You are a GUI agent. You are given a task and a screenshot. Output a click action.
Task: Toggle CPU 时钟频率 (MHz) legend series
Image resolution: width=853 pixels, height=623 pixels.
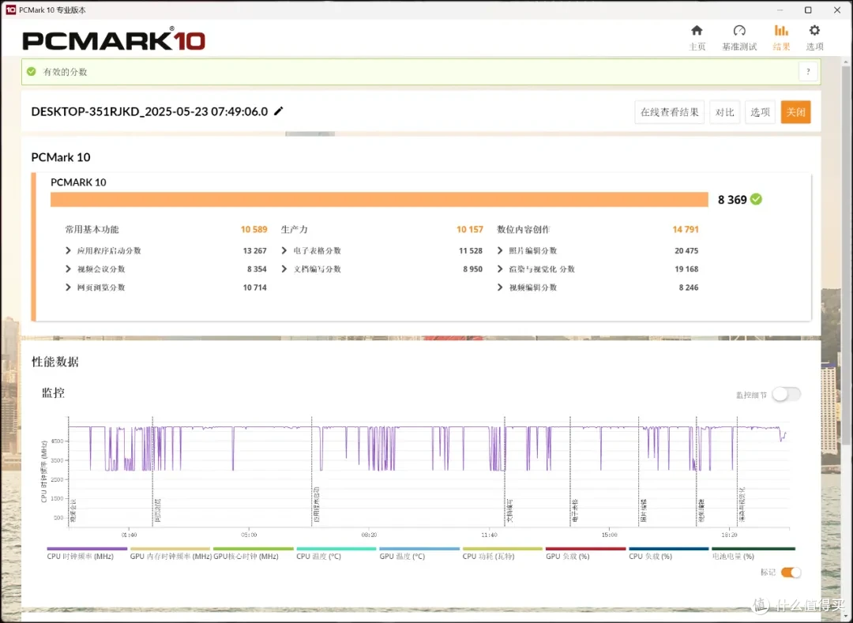coord(87,554)
